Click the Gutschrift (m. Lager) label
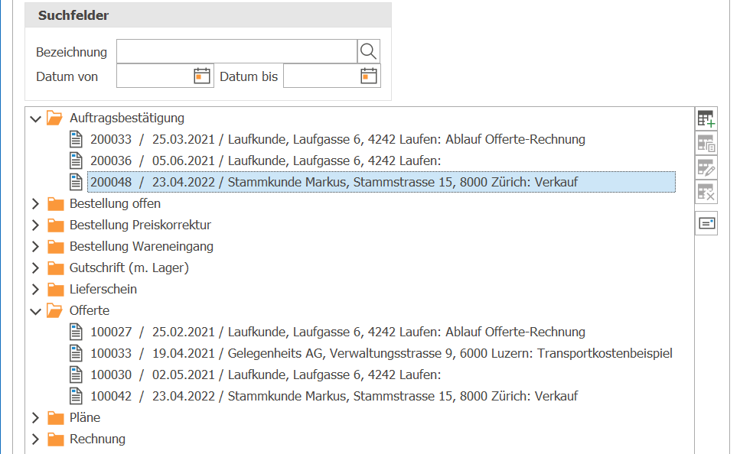This screenshot has height=454, width=740. point(129,268)
